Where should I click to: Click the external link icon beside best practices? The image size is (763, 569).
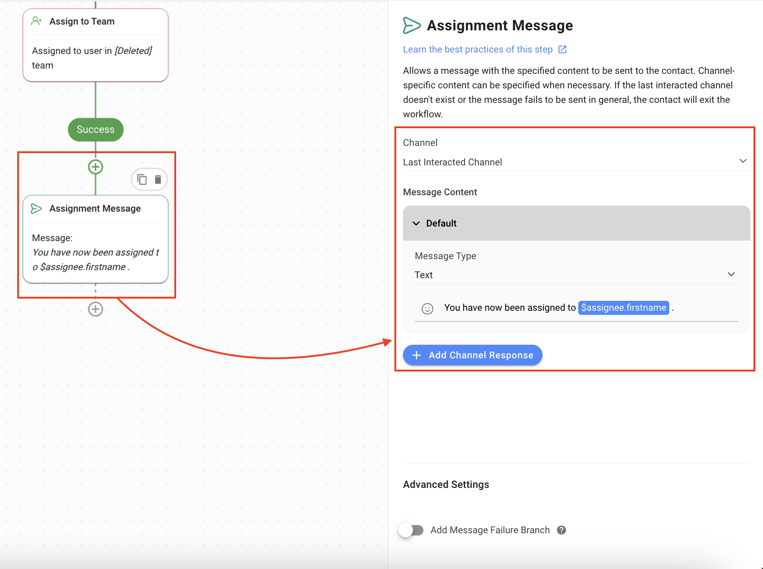562,49
